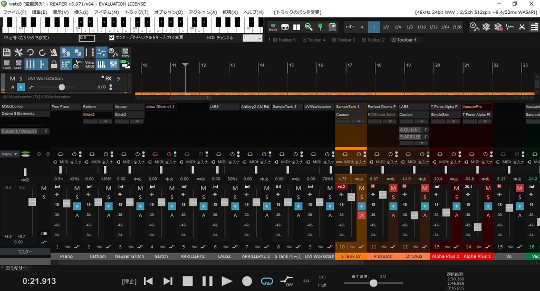Click the triplet grid icon

click(x=350, y=27)
